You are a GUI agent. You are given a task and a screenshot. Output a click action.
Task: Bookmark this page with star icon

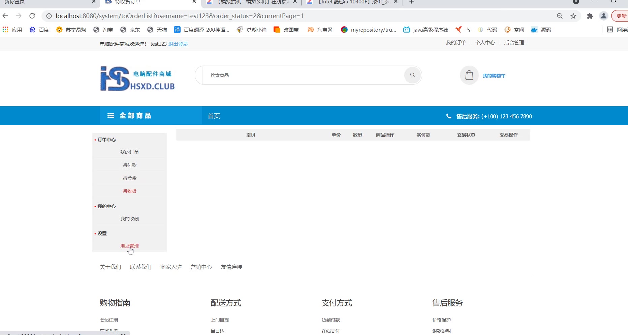click(573, 16)
